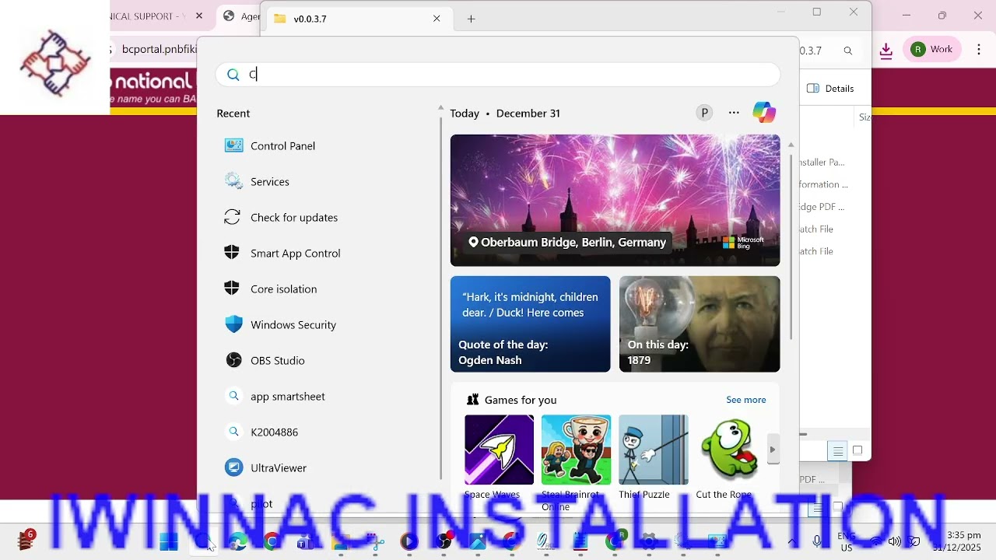The height and width of the screenshot is (560, 996).
Task: Show next games with the right arrow
Action: point(773,450)
